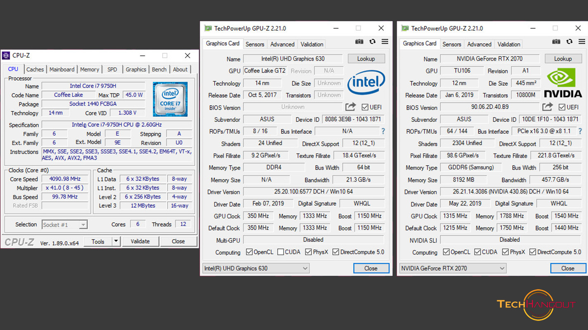
Task: Open About tab in CPU-Z
Action: [180, 69]
